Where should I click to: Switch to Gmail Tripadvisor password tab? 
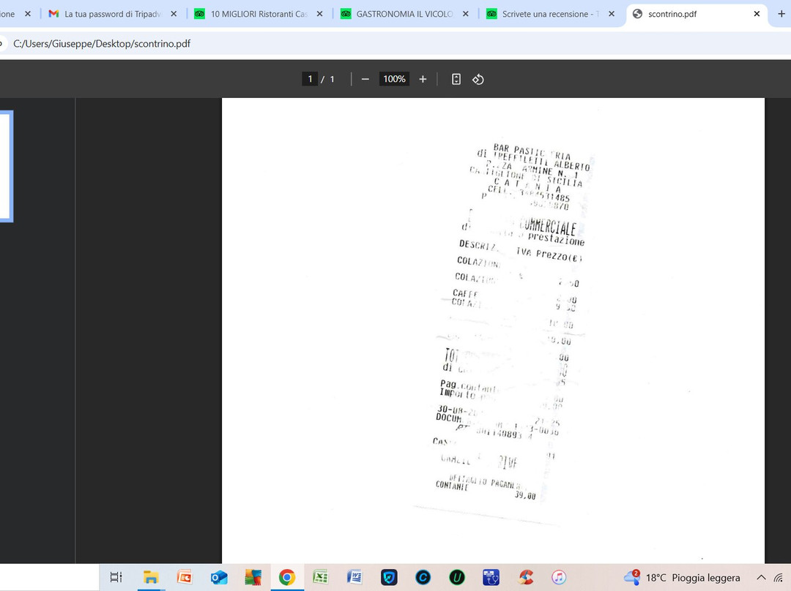[x=110, y=14]
